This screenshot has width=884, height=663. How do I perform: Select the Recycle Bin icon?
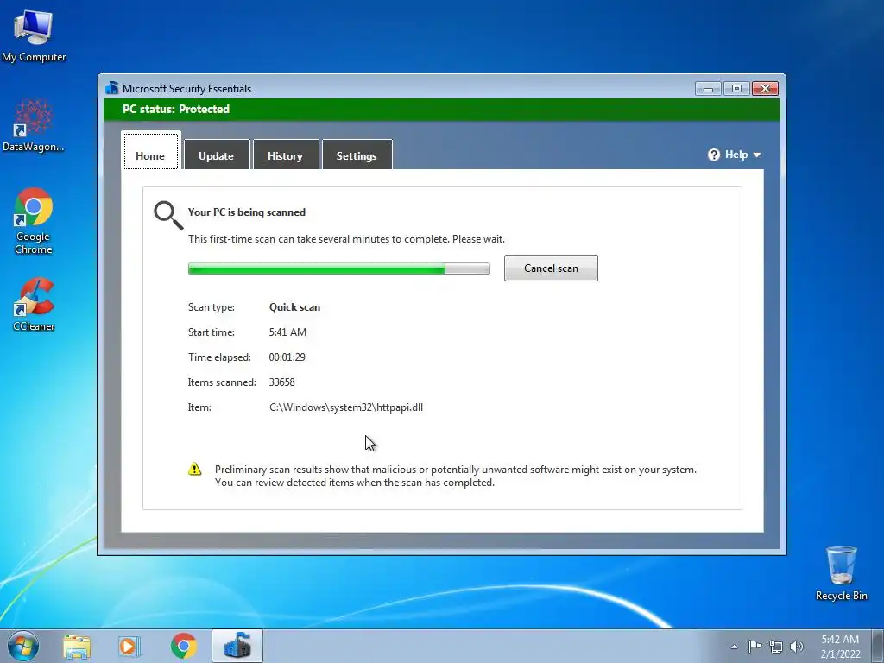(841, 573)
